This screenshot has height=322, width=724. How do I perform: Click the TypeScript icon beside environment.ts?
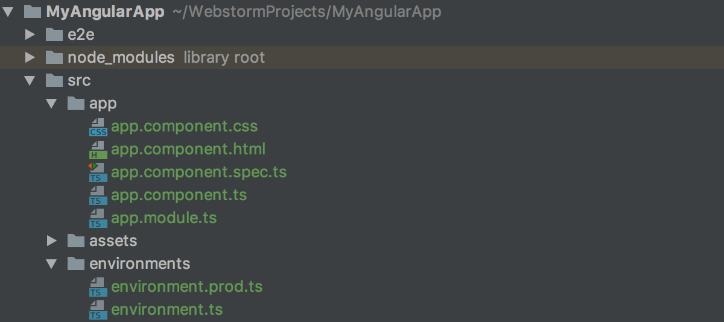(98, 310)
